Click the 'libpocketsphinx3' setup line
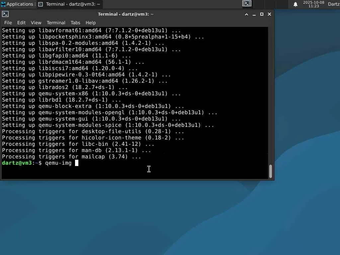Image resolution: width=340 pixels, height=255 pixels. pyautogui.click(x=103, y=37)
